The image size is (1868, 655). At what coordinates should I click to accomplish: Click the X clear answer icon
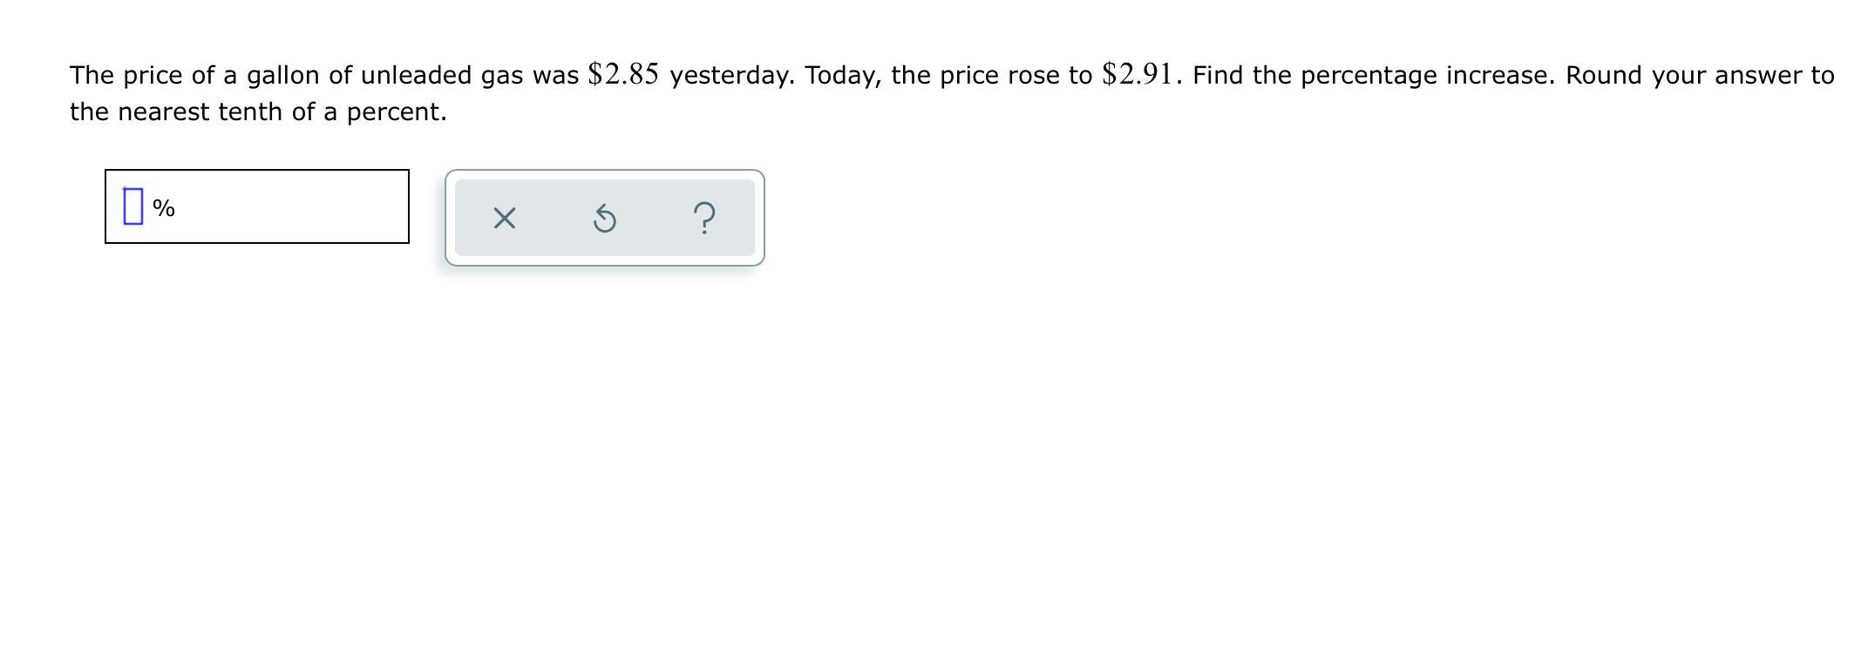(x=504, y=218)
